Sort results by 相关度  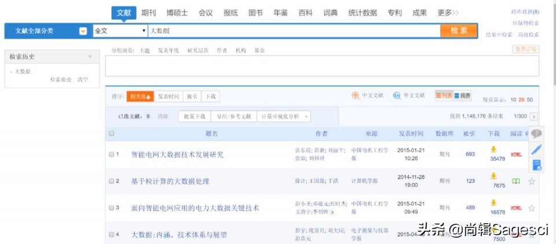tap(140, 97)
